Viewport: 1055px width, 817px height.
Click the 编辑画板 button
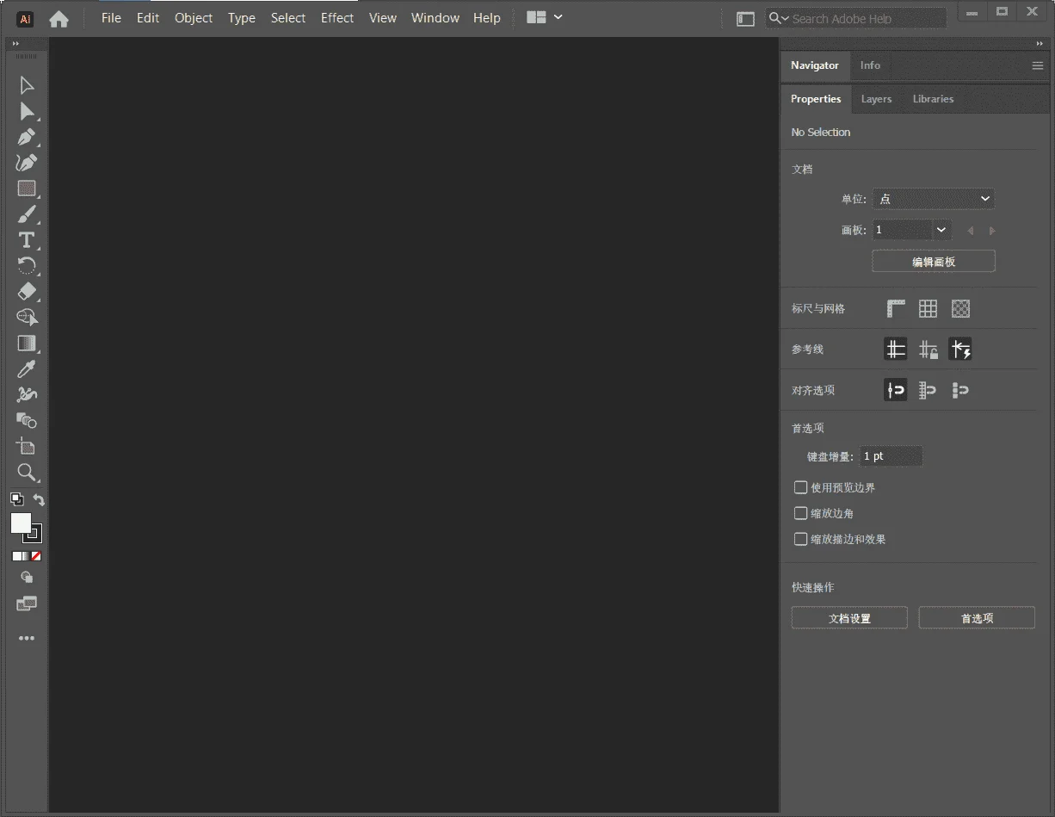[x=934, y=262]
